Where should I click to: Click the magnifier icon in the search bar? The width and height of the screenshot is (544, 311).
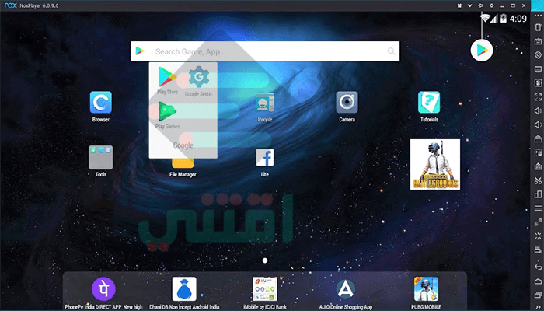391,51
